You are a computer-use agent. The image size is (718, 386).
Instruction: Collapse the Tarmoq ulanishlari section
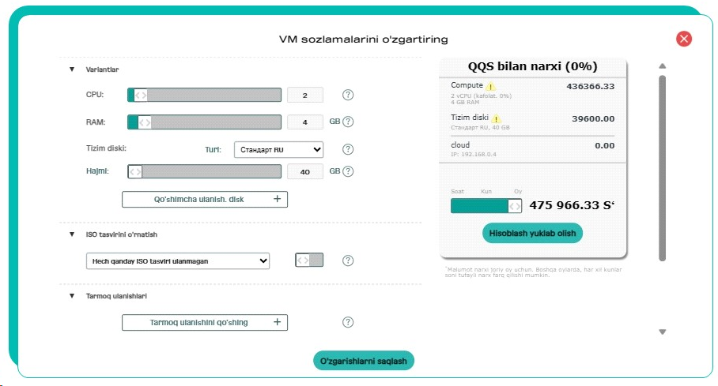pos(72,296)
